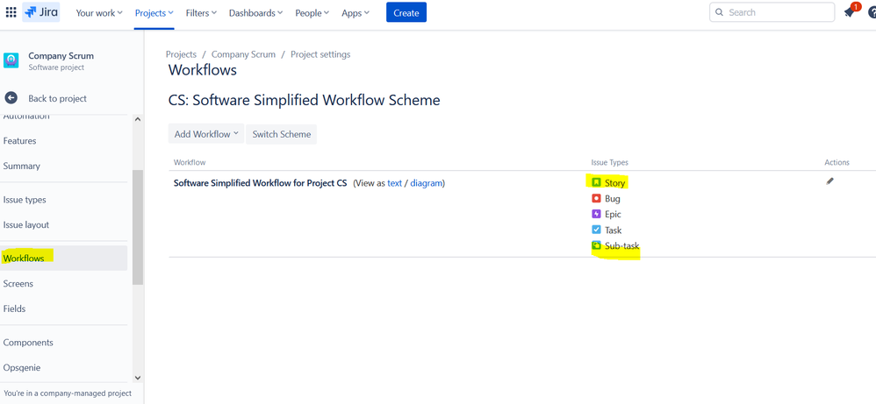Image resolution: width=876 pixels, height=404 pixels.
Task: Open Summary in the sidebar
Action: click(21, 166)
